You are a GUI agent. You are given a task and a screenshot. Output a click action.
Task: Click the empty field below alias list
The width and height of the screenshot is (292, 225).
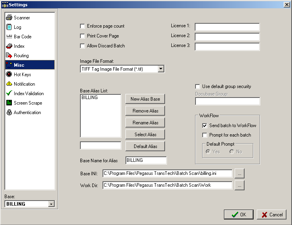point(100,146)
